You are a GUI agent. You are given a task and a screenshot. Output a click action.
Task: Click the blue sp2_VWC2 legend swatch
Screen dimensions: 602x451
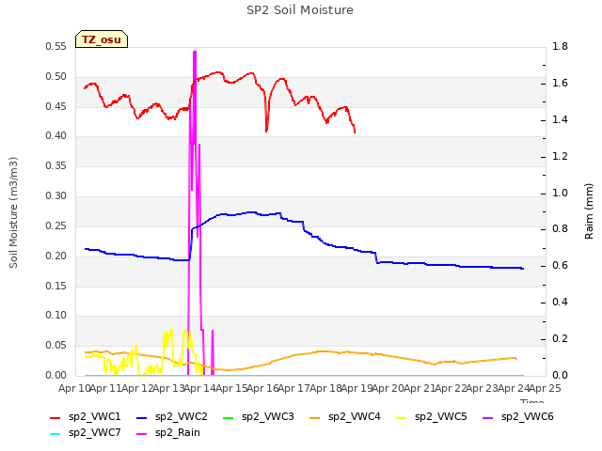click(x=142, y=417)
